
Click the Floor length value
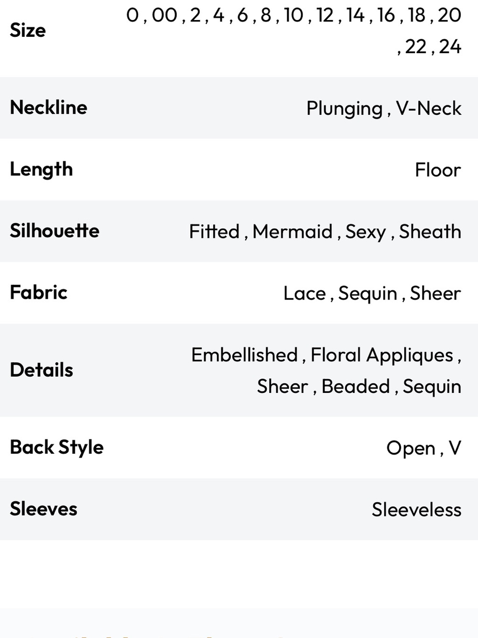(x=438, y=170)
